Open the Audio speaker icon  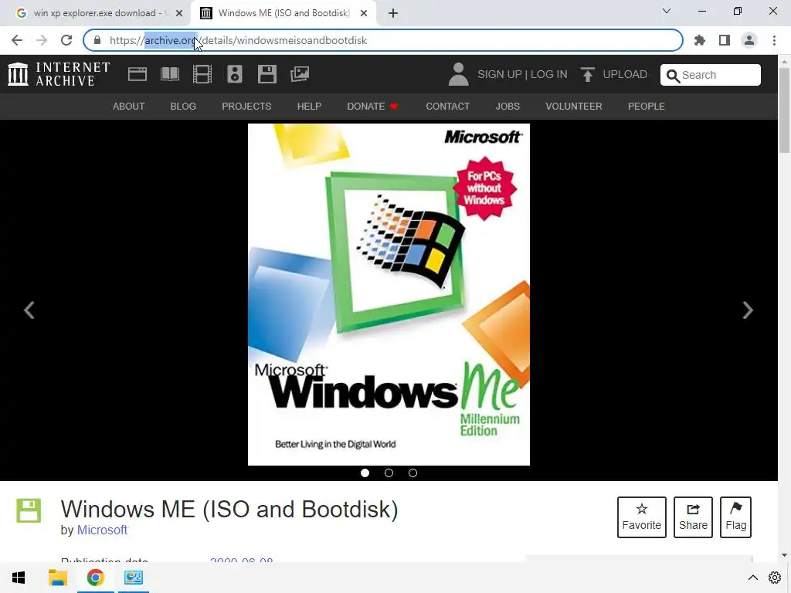point(235,74)
